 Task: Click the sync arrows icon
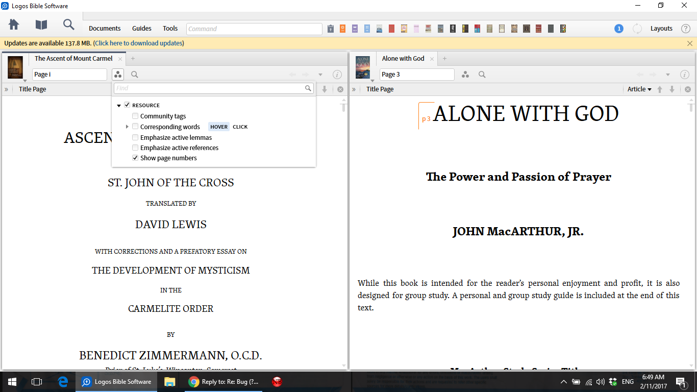point(637,29)
